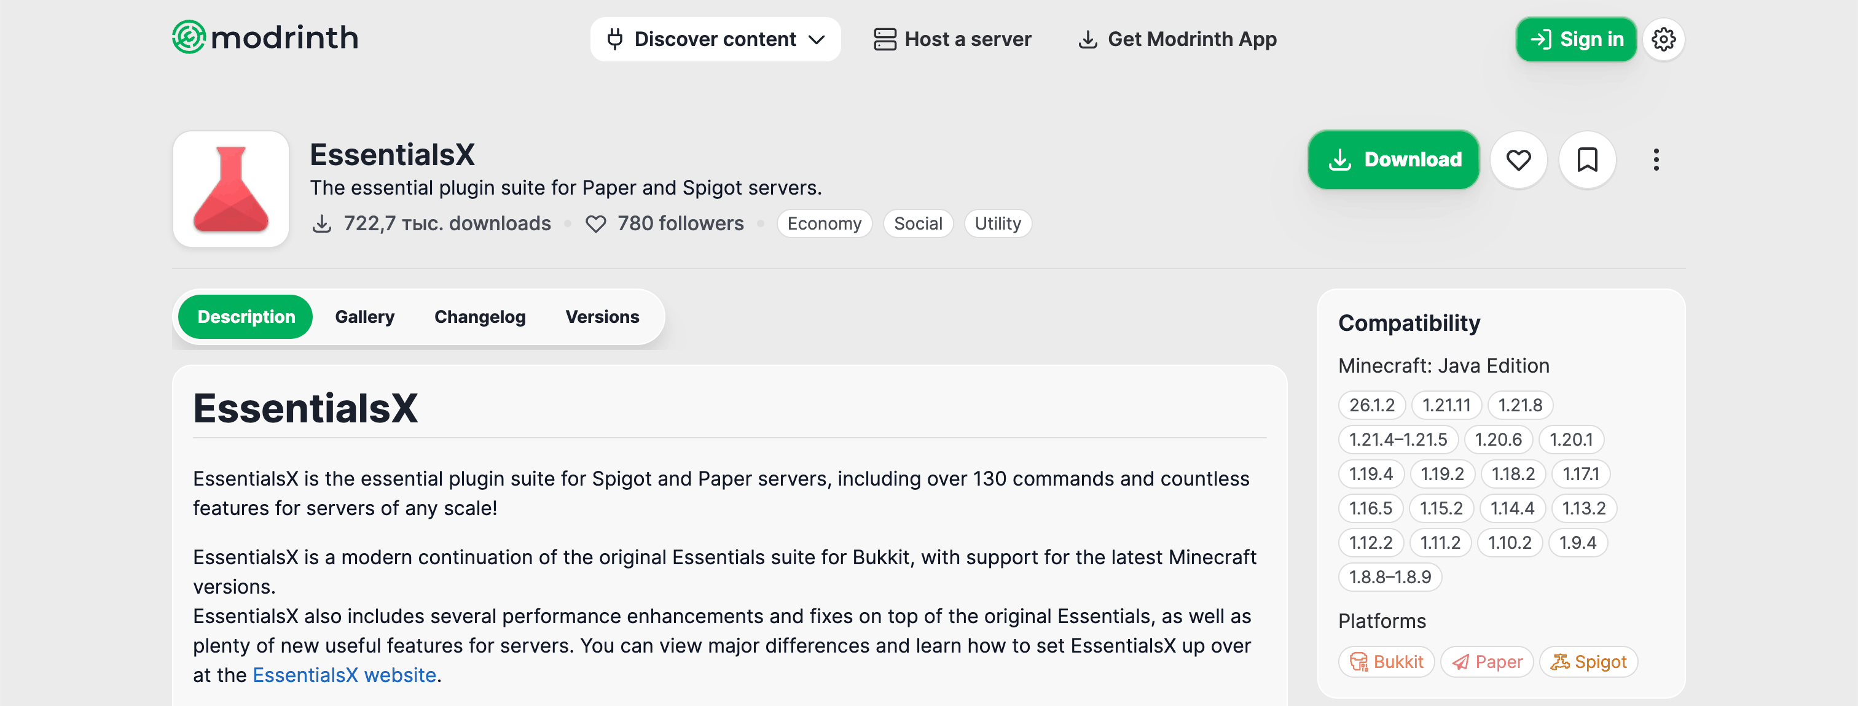Expand the Discover content dropdown
The image size is (1858, 706).
[715, 39]
